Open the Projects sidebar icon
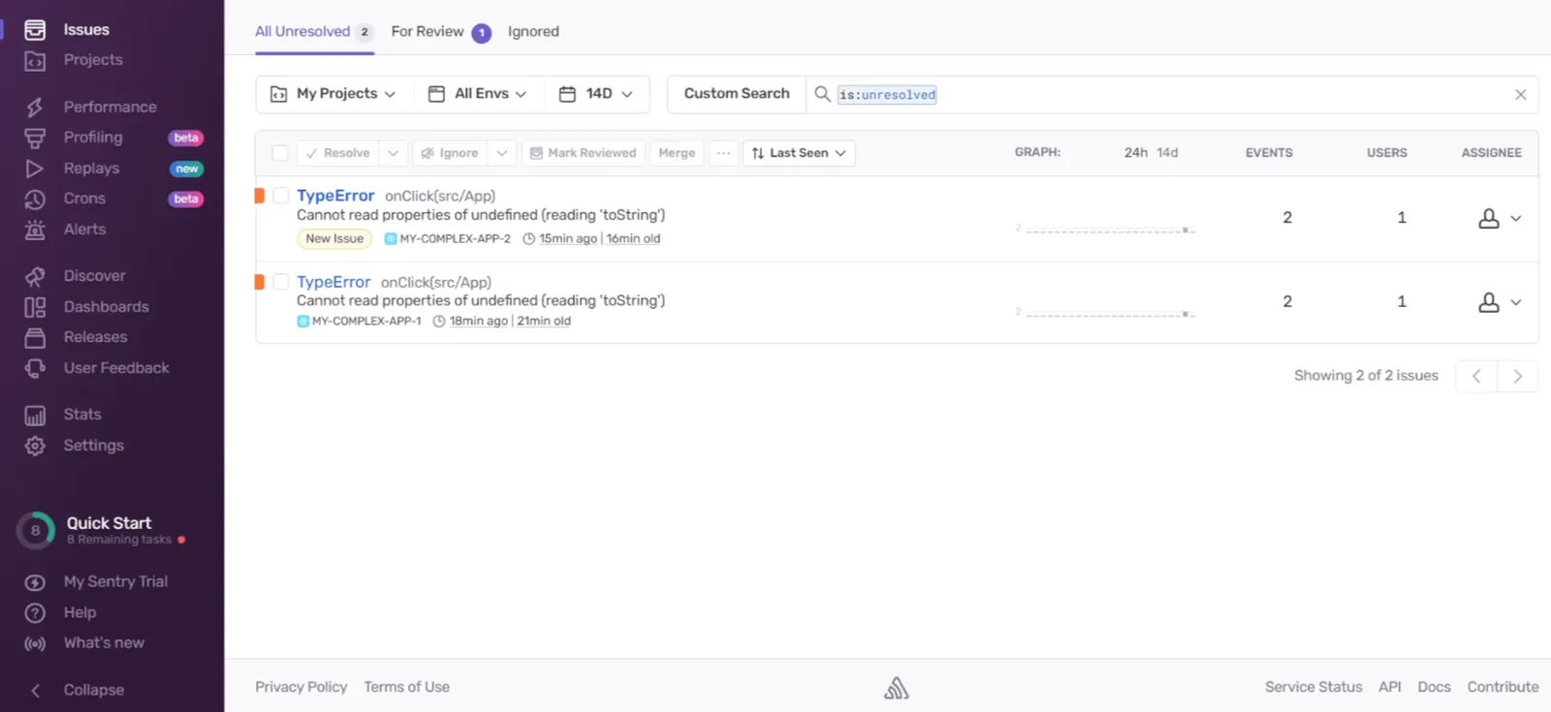 (35, 60)
